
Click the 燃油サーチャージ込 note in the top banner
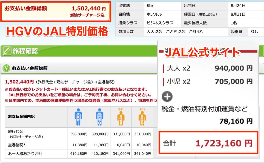tap(87, 15)
